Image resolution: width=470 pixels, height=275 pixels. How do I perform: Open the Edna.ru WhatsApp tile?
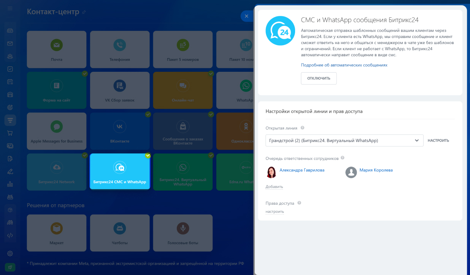[x=235, y=172]
